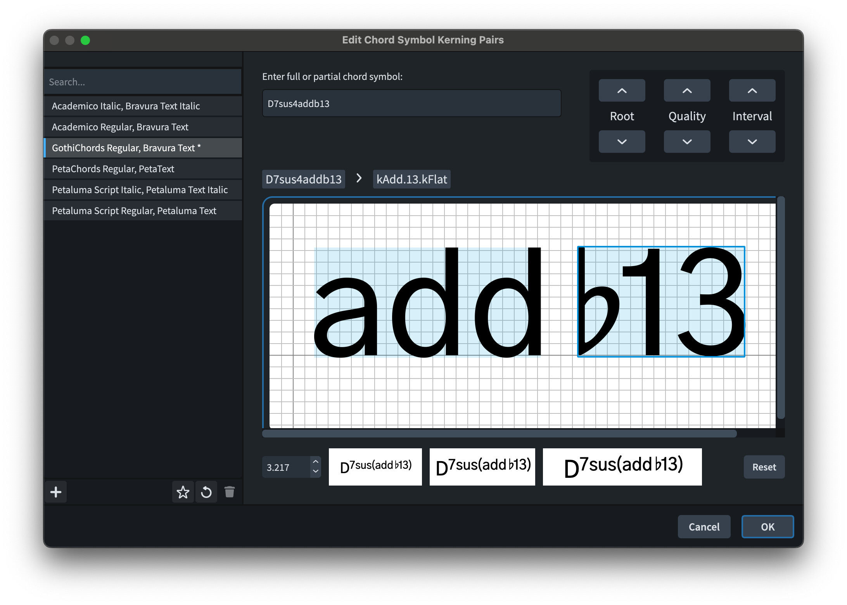The height and width of the screenshot is (605, 847).
Task: Click in the chord symbol input field
Action: point(411,104)
